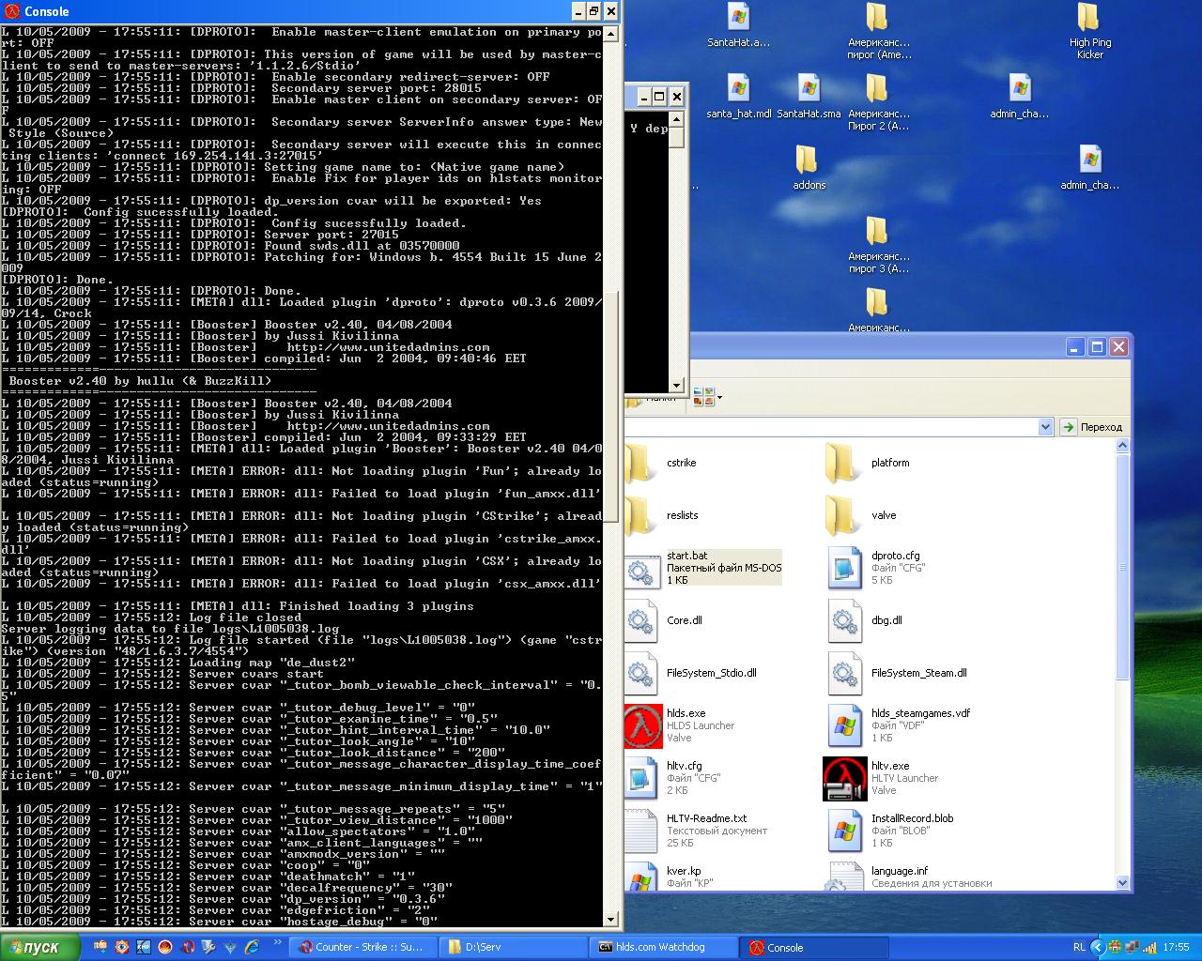Open the platform folder in Explorer
The image size is (1202, 961).
pos(842,463)
